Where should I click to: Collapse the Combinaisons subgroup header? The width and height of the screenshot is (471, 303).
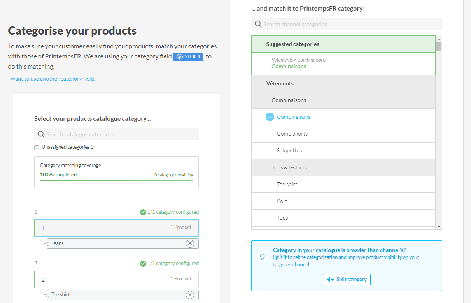tap(289, 100)
